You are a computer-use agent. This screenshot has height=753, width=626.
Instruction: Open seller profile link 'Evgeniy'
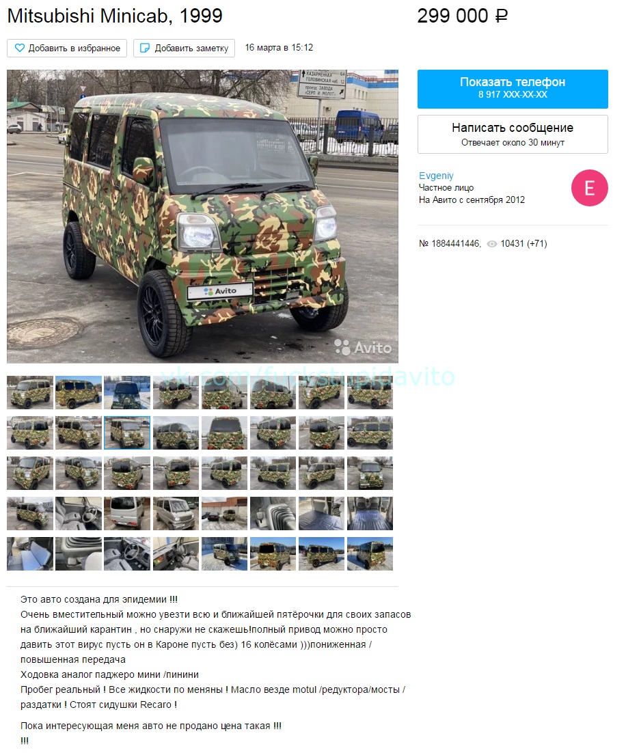point(436,176)
